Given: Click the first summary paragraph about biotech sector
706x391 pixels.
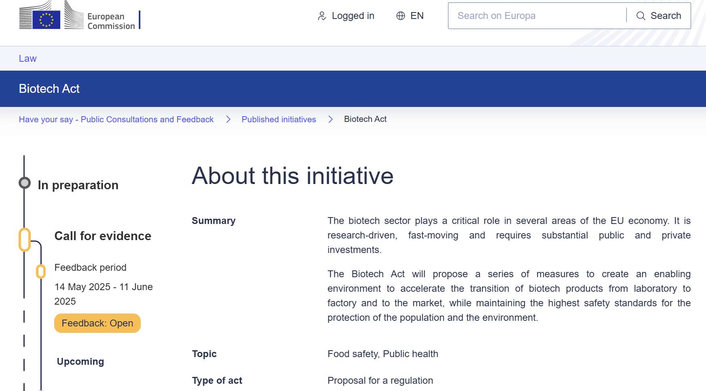Looking at the screenshot, I should pyautogui.click(x=509, y=235).
